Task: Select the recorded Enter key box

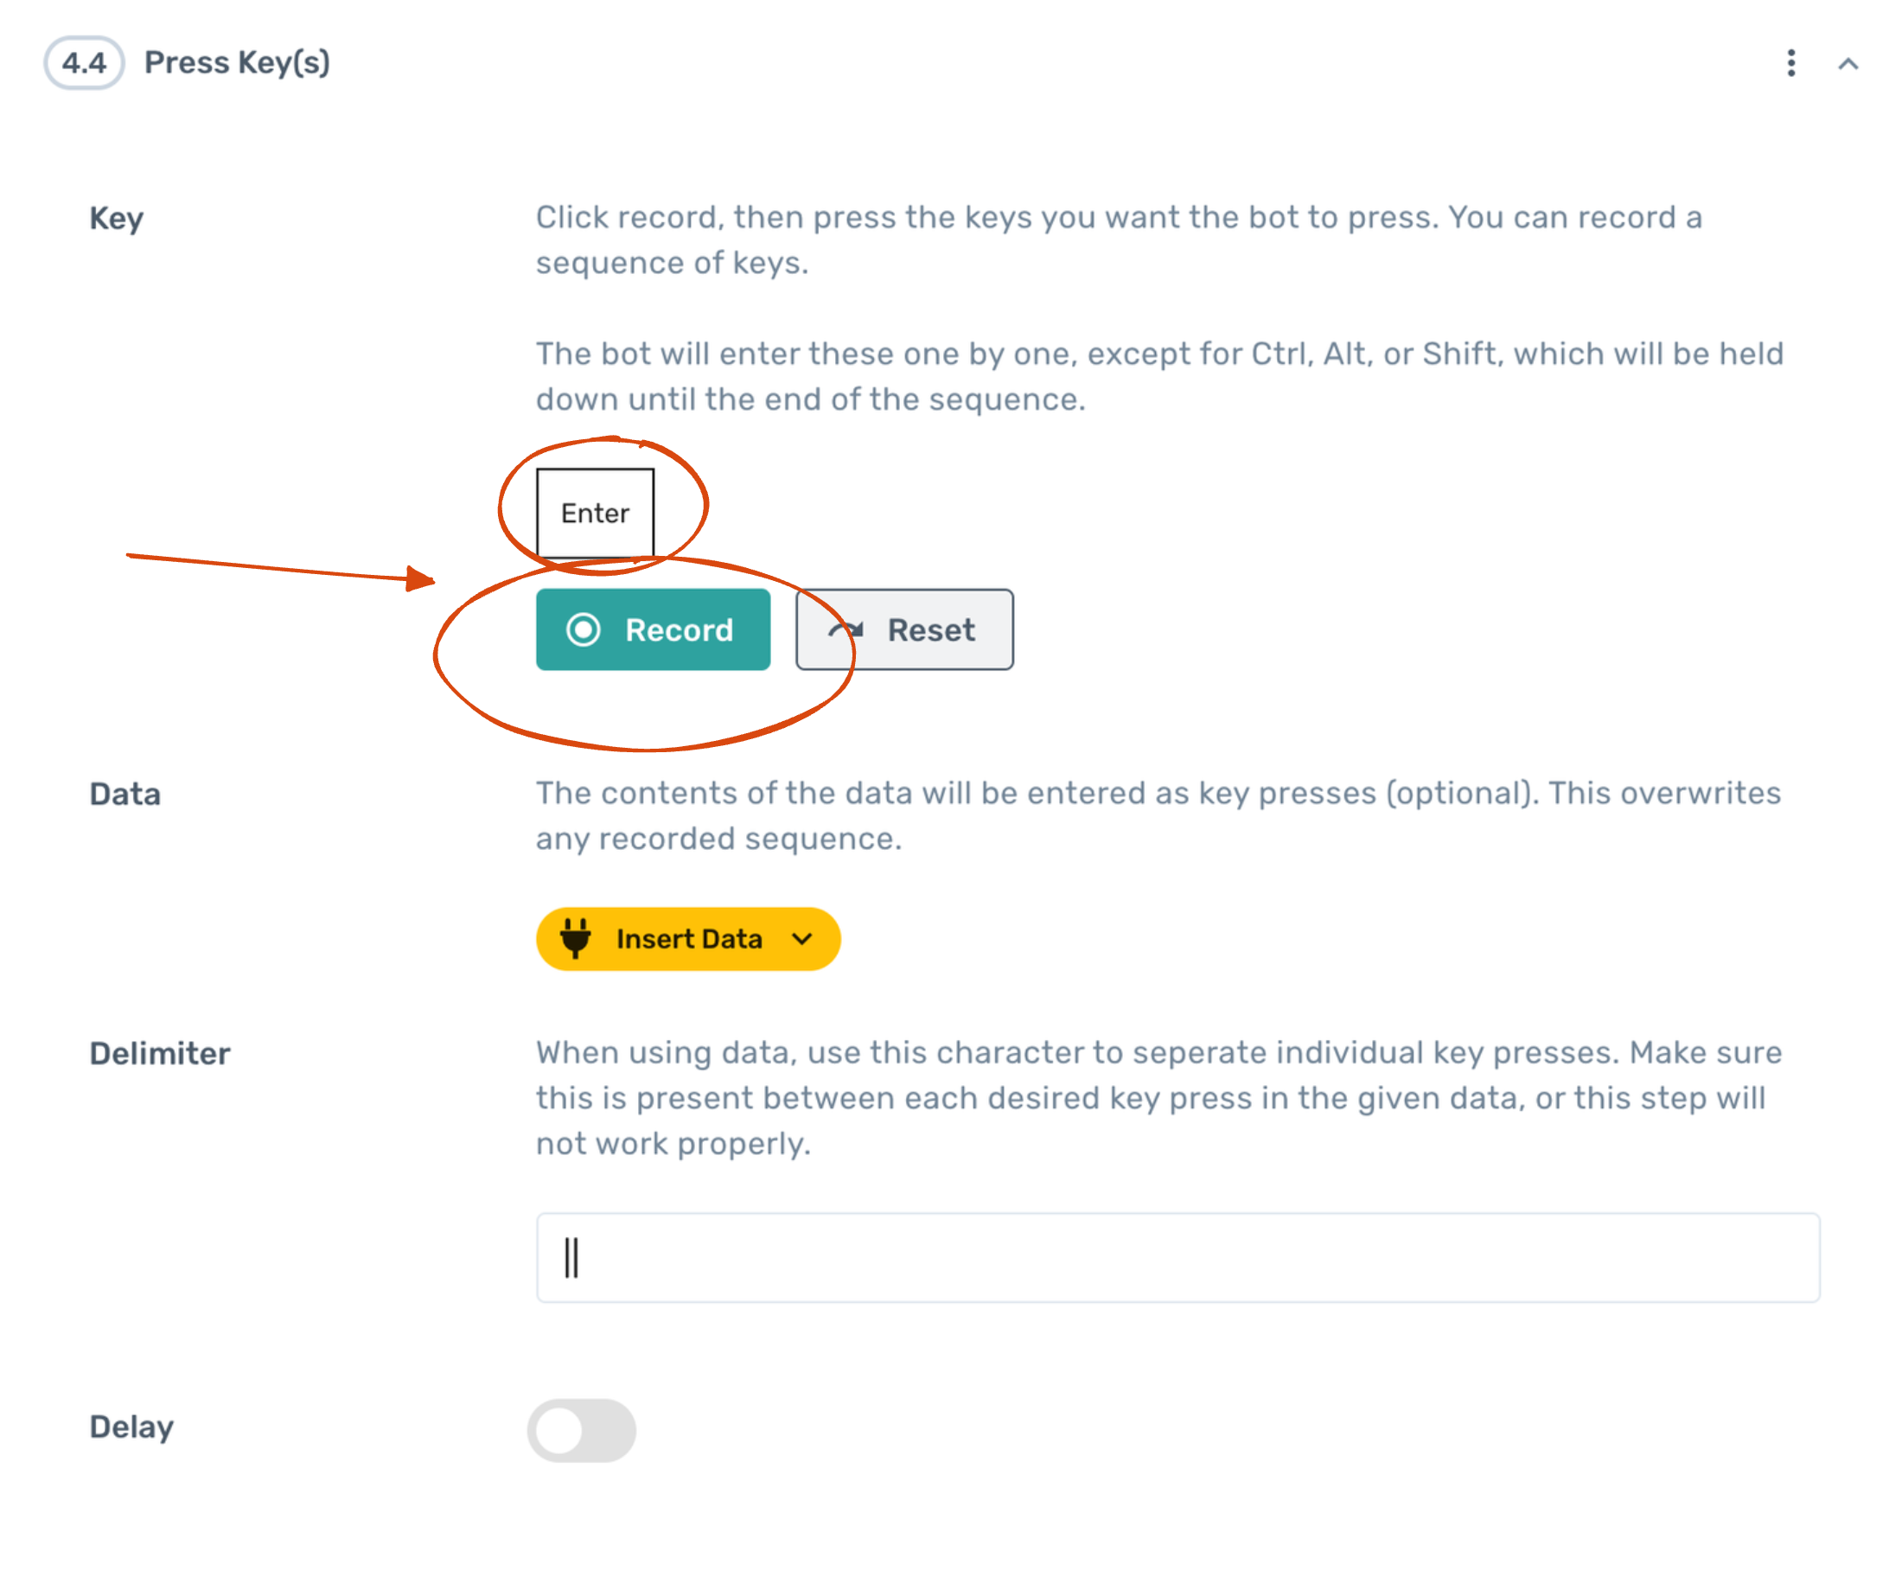Action: coord(595,513)
